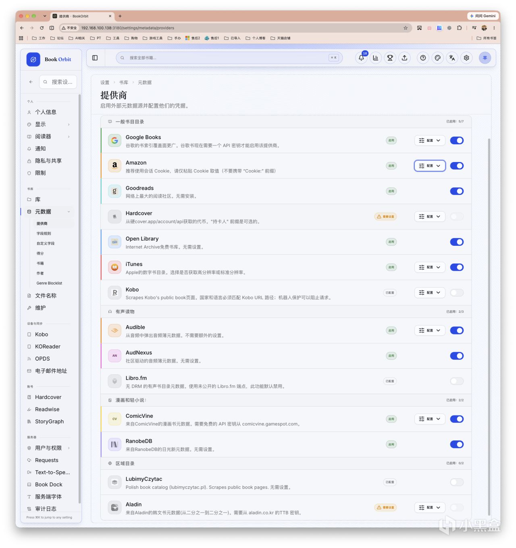Viewport: 516px width, 548px height.
Task: Open the ComicVine 配置 dropdown
Action: pyautogui.click(x=430, y=419)
